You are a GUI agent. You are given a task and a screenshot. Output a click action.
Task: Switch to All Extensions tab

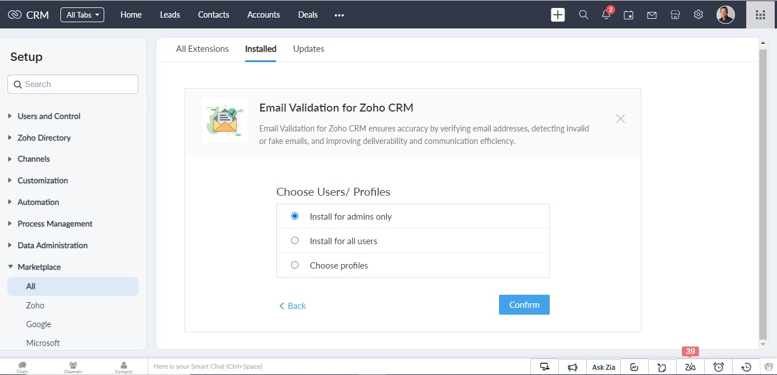tap(202, 49)
